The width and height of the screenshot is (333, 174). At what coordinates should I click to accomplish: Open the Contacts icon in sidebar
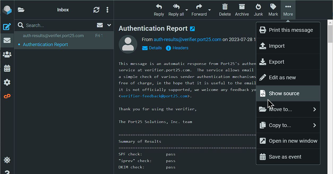pyautogui.click(x=7, y=55)
